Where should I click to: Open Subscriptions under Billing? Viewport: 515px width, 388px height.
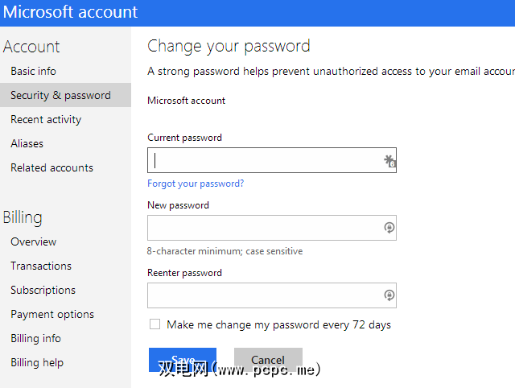tap(43, 290)
